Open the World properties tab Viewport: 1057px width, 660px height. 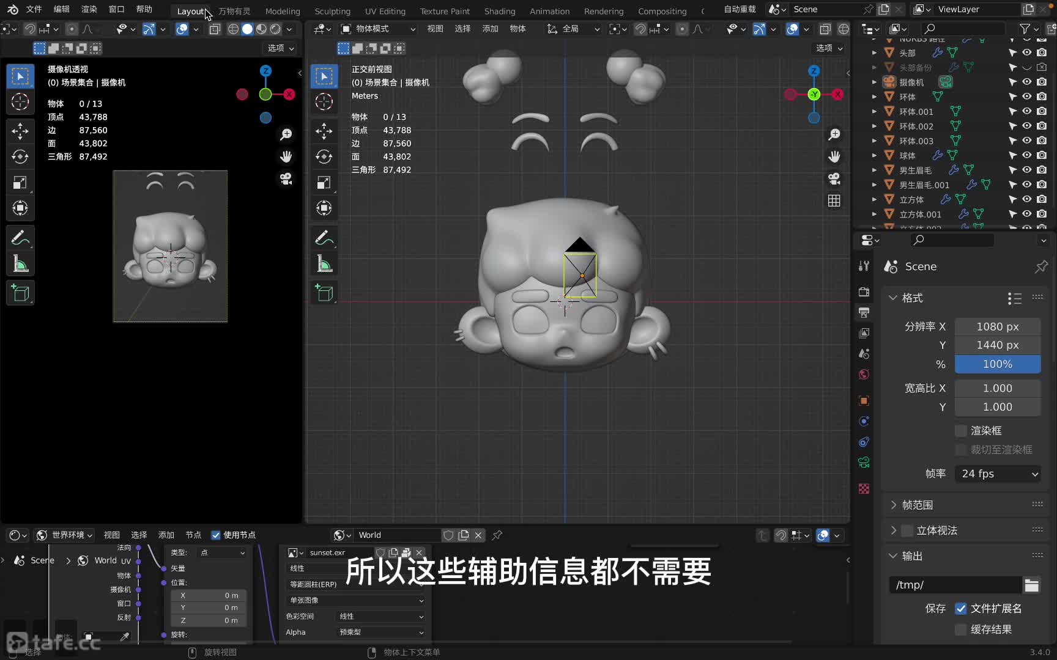click(x=864, y=375)
